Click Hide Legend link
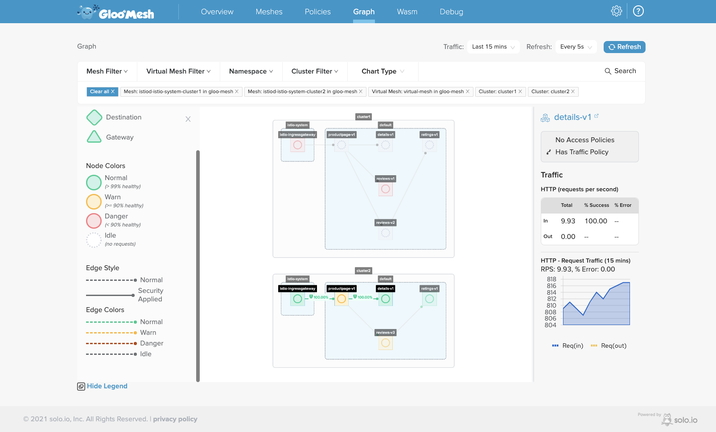716x432 pixels. [x=107, y=386]
